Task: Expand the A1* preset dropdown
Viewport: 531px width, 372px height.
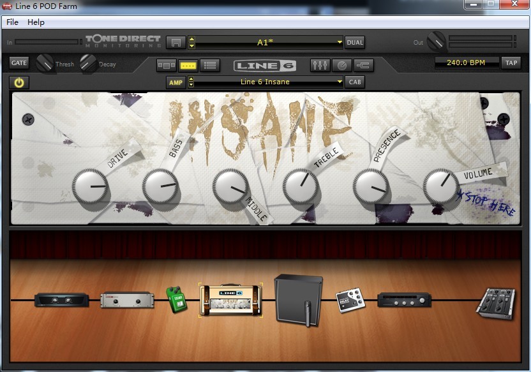Action: 340,42
